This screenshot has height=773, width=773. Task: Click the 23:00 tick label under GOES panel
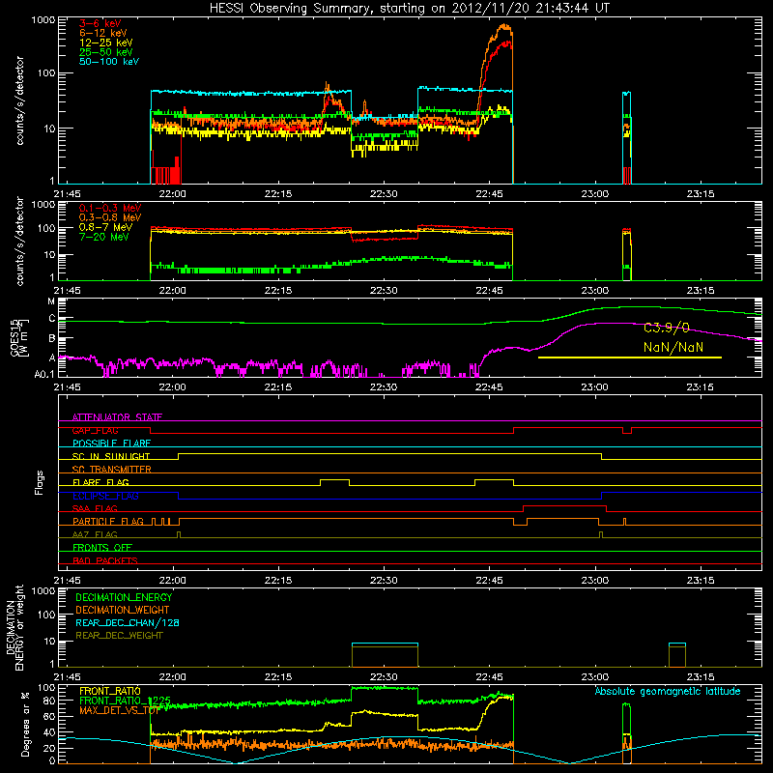click(594, 387)
